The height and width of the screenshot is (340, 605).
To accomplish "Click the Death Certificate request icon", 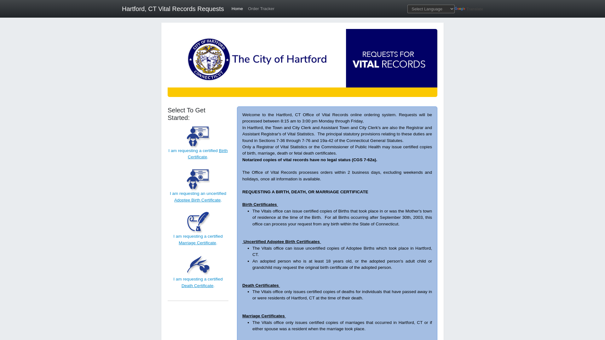I will (198, 264).
